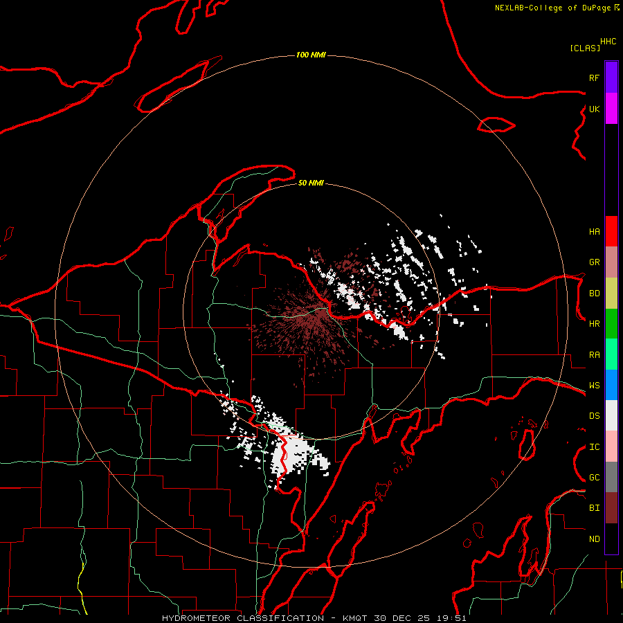Image resolution: width=623 pixels, height=623 pixels.
Task: Click the 'WS' legend label
Action: [x=594, y=386]
